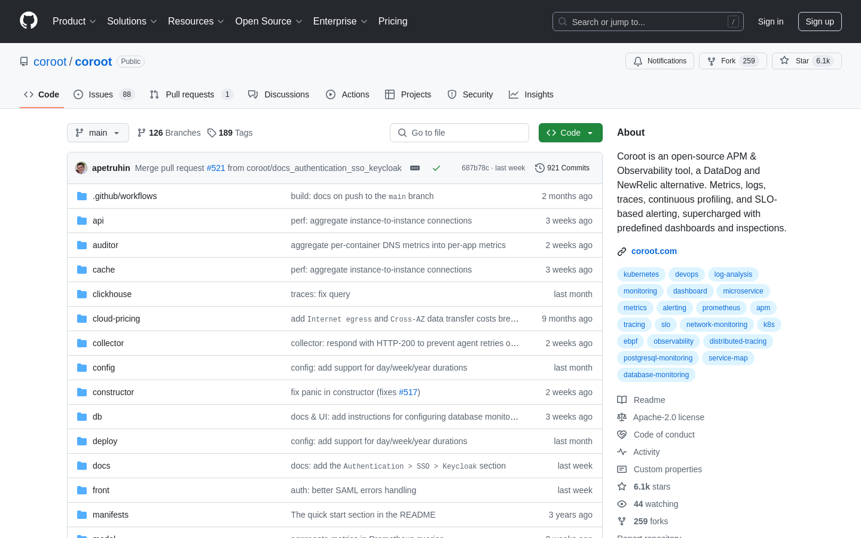Click the collector folder icon
861x538 pixels.
click(82, 343)
